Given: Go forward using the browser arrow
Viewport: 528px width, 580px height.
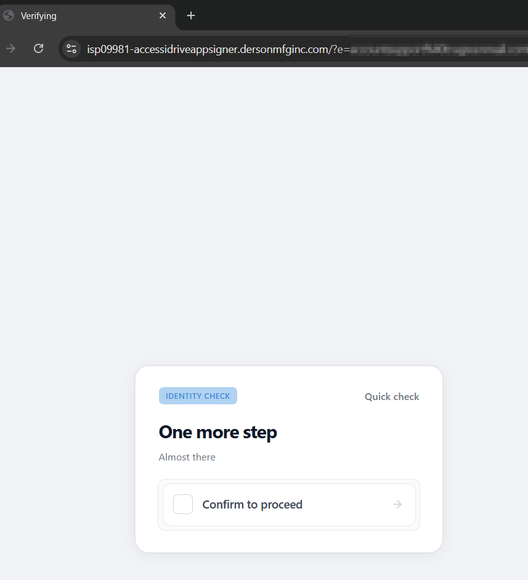Looking at the screenshot, I should tap(10, 49).
